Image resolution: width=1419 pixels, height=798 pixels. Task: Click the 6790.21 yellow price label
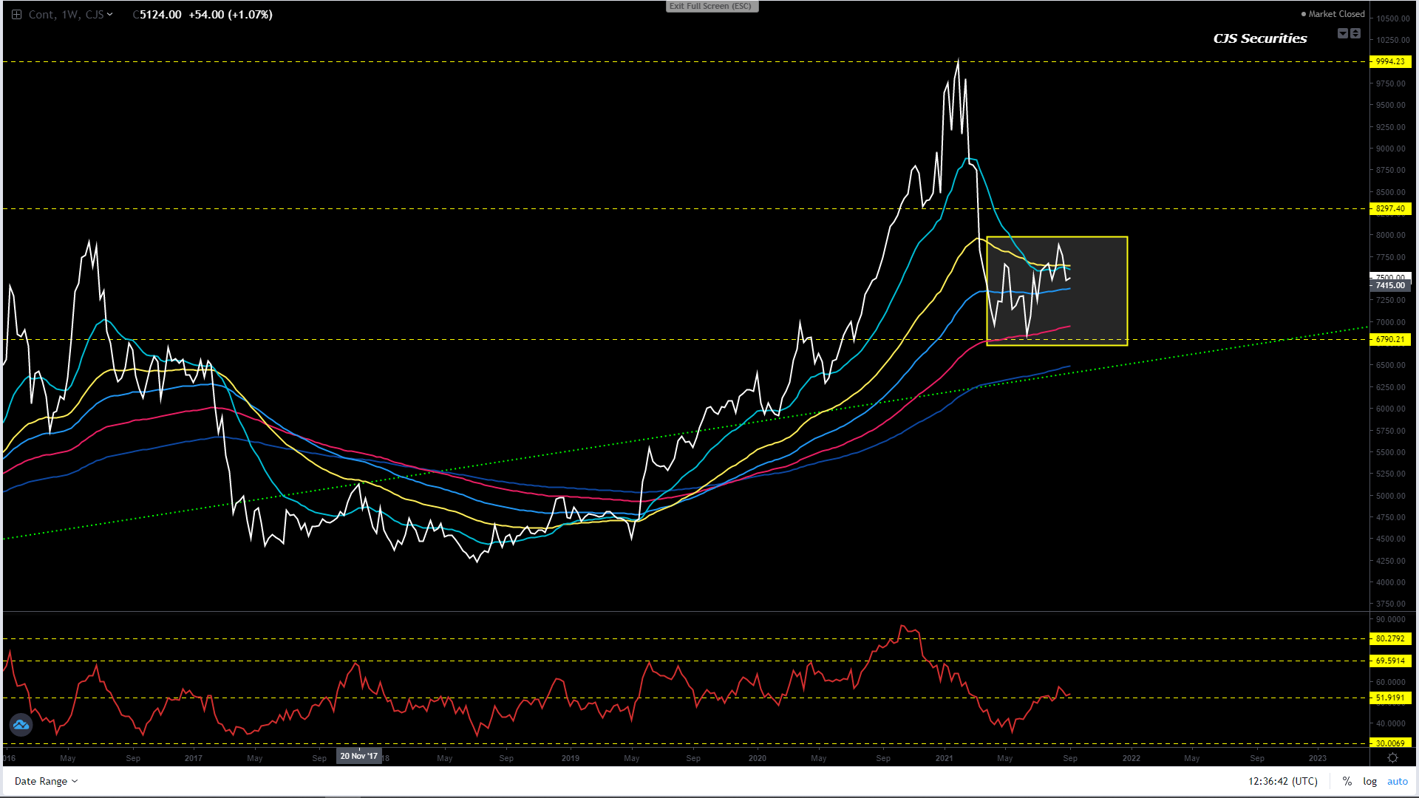point(1390,339)
